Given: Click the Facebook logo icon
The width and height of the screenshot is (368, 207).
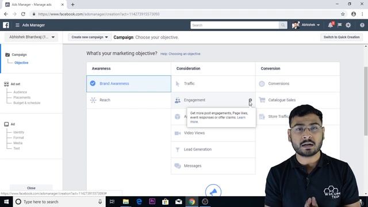Looking at the screenshot, I should [x=6, y=25].
